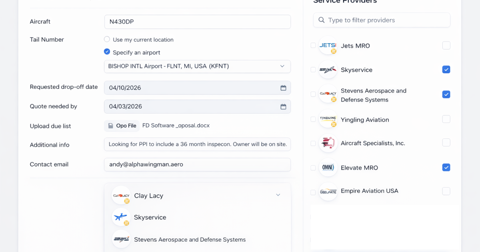Click the magnifier icon in the provider filter
Screen dimensions: 480x252
tap(321, 20)
